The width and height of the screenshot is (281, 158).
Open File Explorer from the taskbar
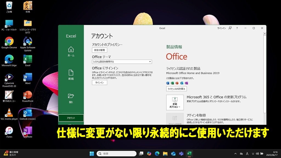[x=165, y=154]
